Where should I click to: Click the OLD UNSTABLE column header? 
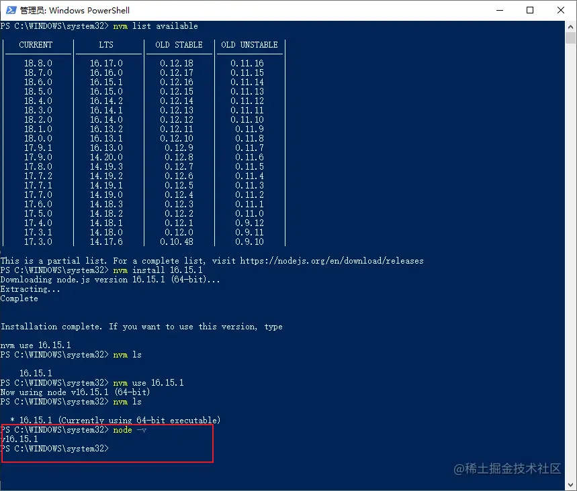[249, 45]
